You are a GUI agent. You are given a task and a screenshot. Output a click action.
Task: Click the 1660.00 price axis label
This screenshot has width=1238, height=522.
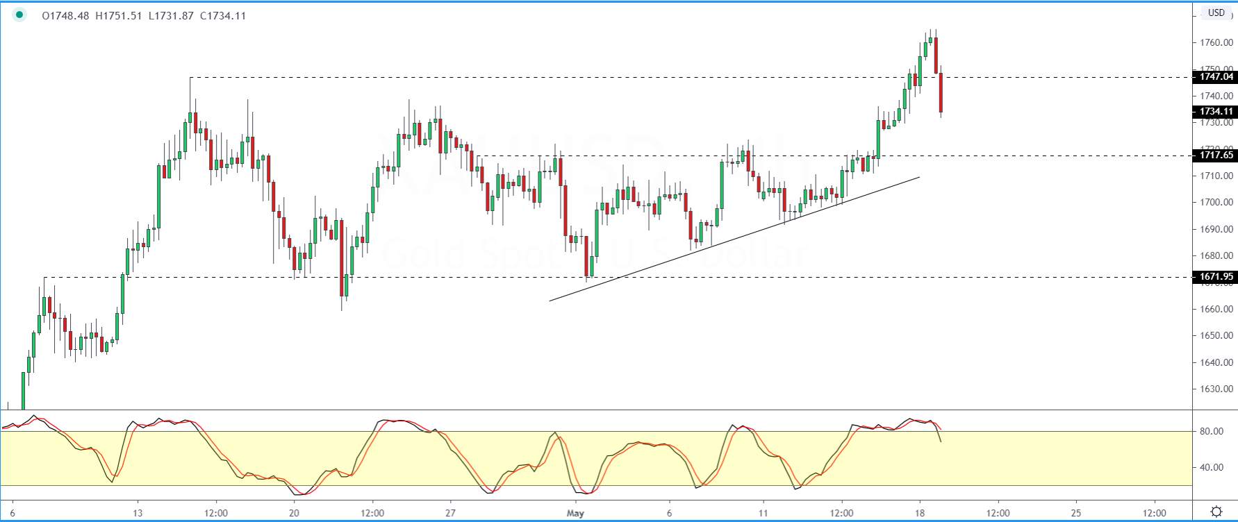1216,310
